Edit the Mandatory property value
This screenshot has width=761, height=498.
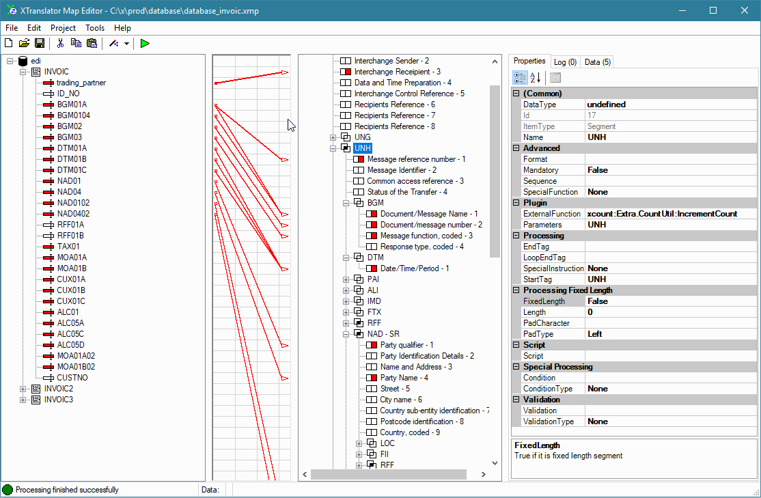coord(671,170)
